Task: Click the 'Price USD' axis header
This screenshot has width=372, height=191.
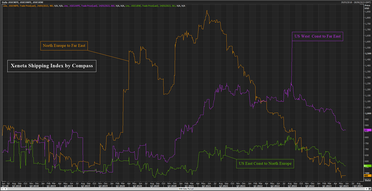Action: (x=367, y=7)
